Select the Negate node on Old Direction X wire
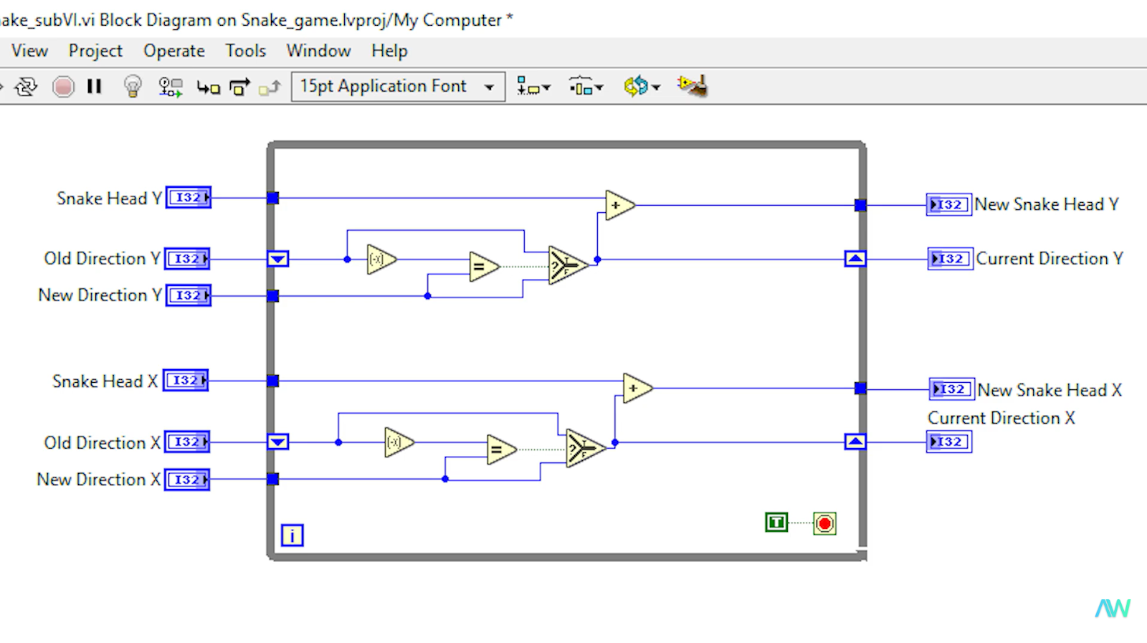 pos(399,442)
